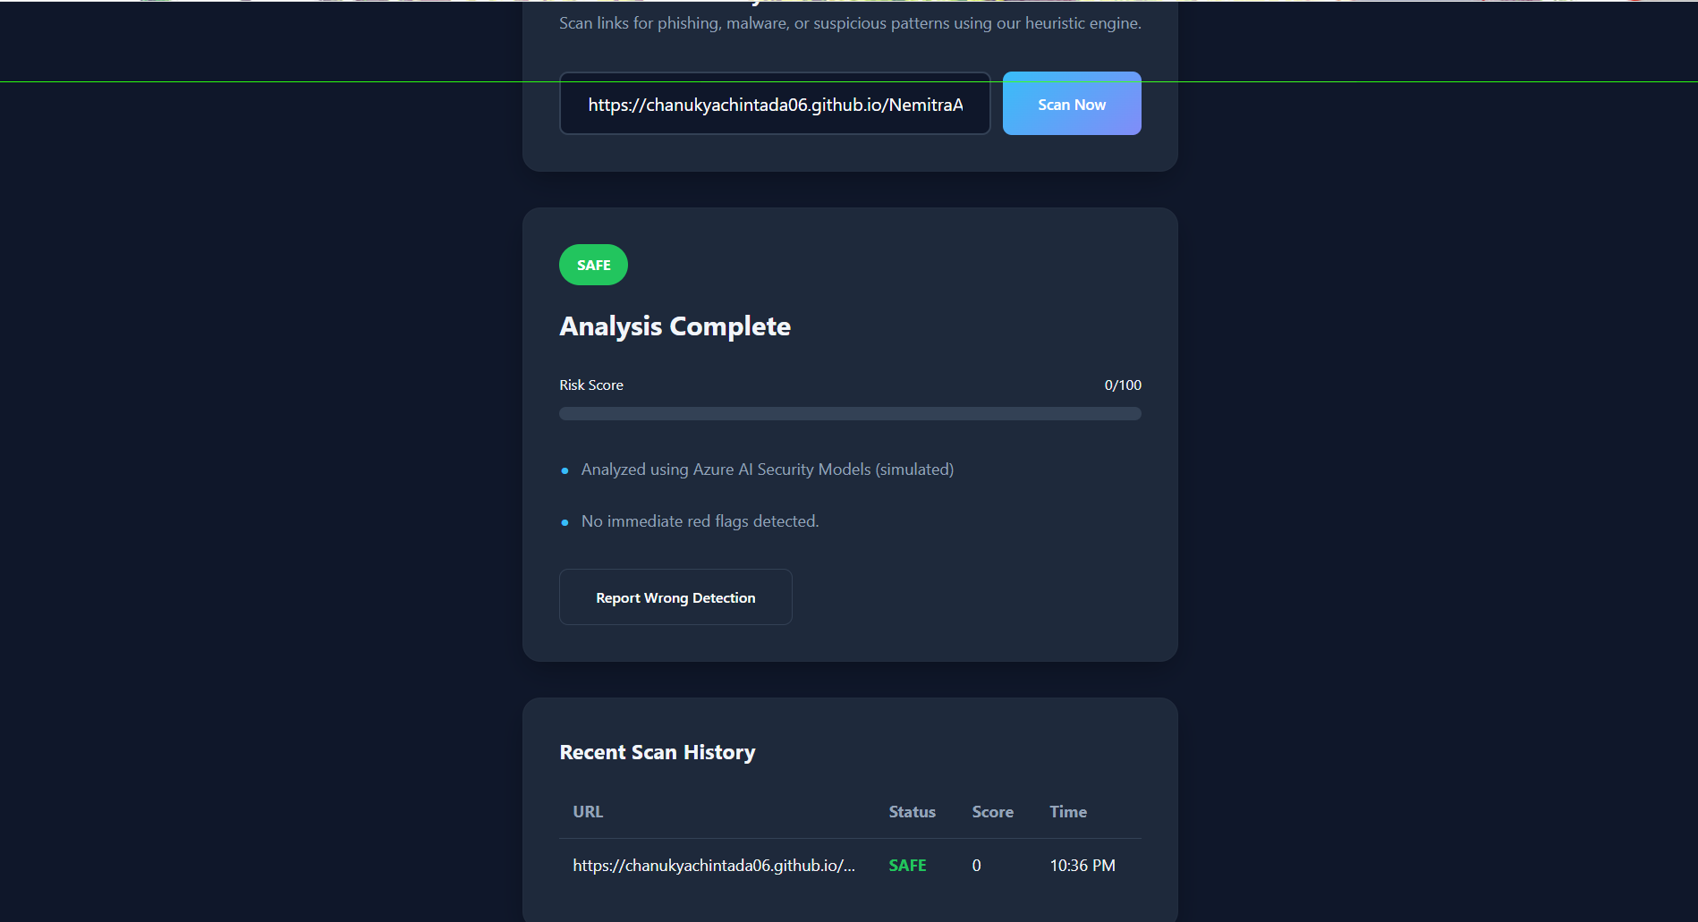1698x922 pixels.
Task: Click the 10:36 PM timestamp in history
Action: [x=1082, y=866]
